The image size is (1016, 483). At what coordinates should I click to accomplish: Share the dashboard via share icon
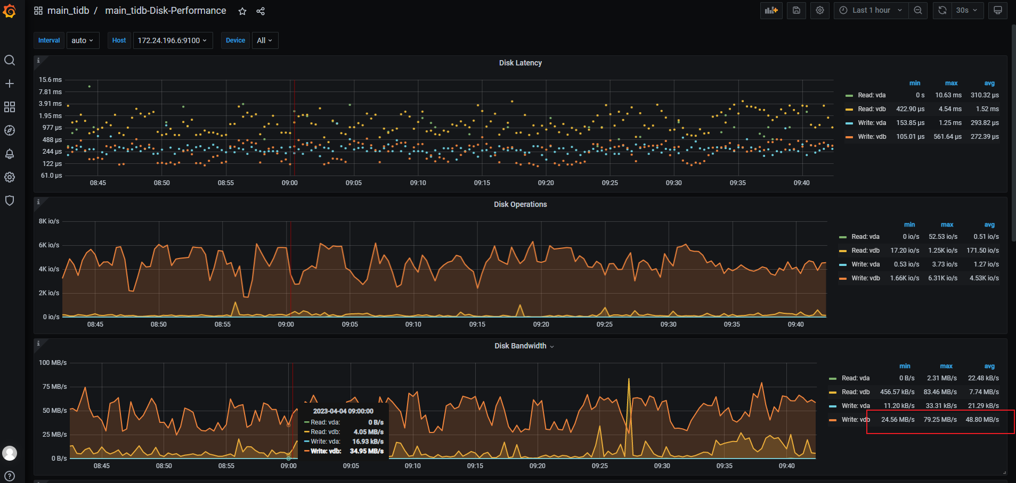[261, 11]
